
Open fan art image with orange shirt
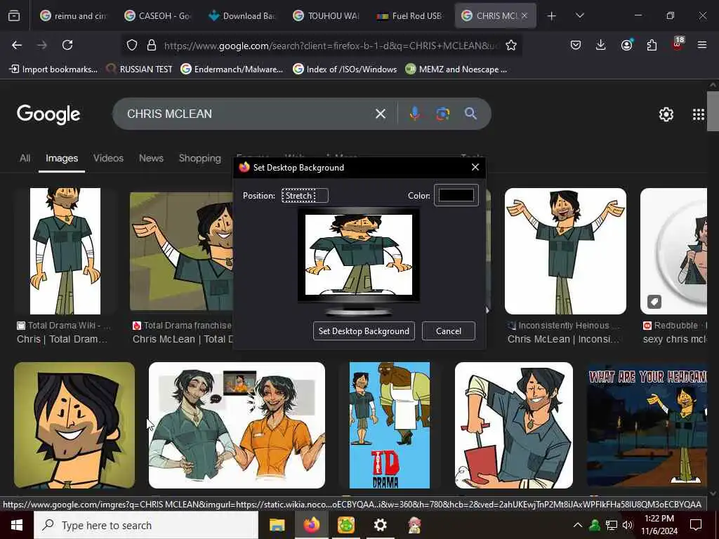pyautogui.click(x=237, y=425)
